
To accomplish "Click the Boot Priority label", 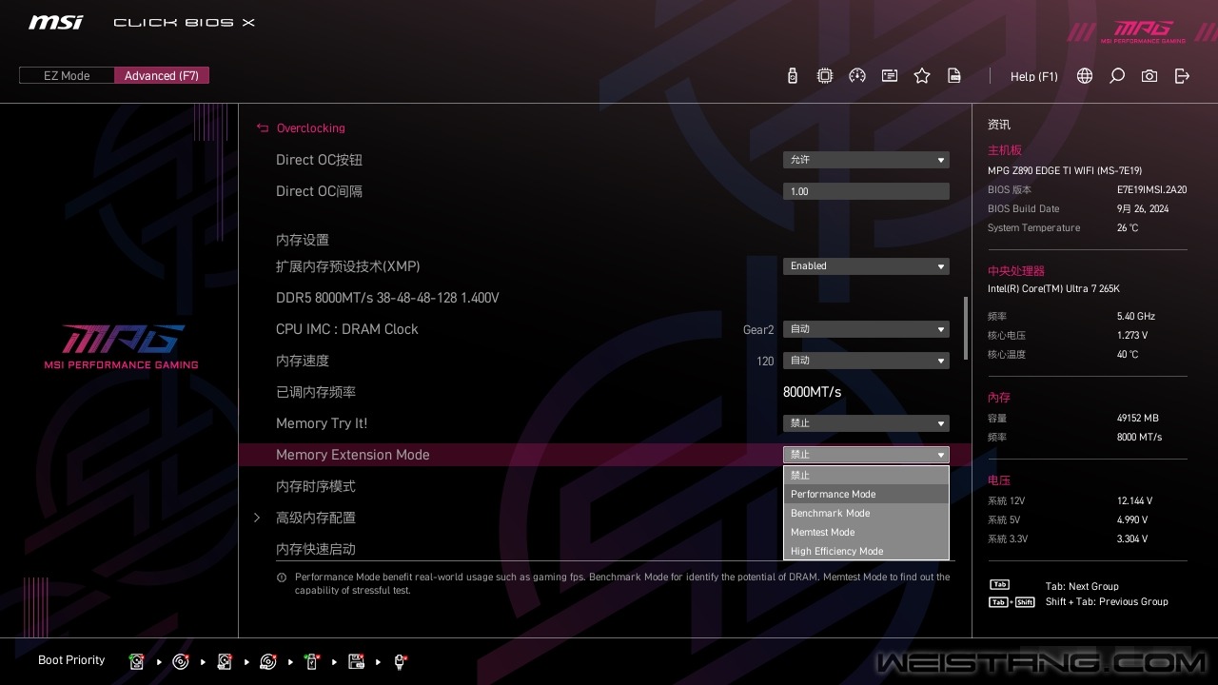I will coord(71,660).
